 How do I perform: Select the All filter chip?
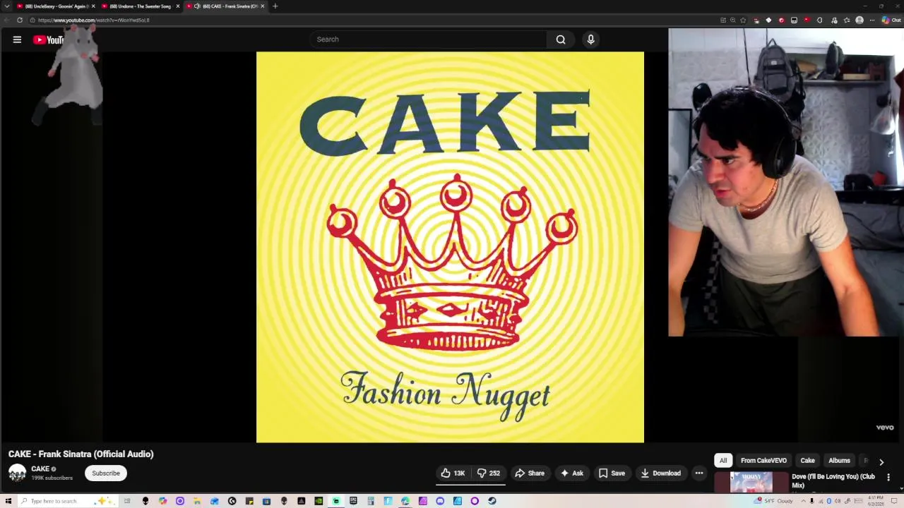click(x=723, y=461)
